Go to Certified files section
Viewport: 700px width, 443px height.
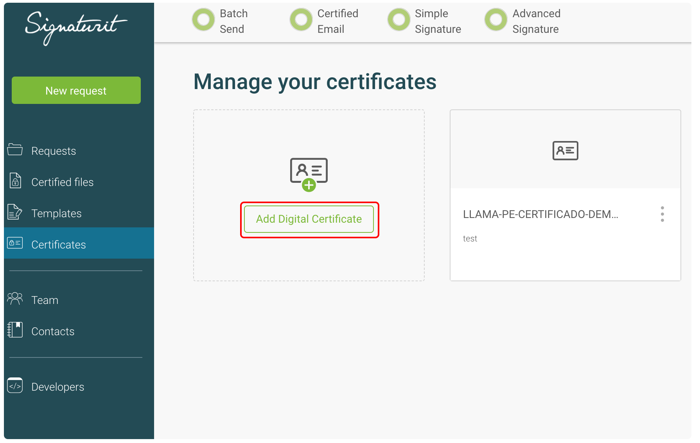(x=62, y=182)
